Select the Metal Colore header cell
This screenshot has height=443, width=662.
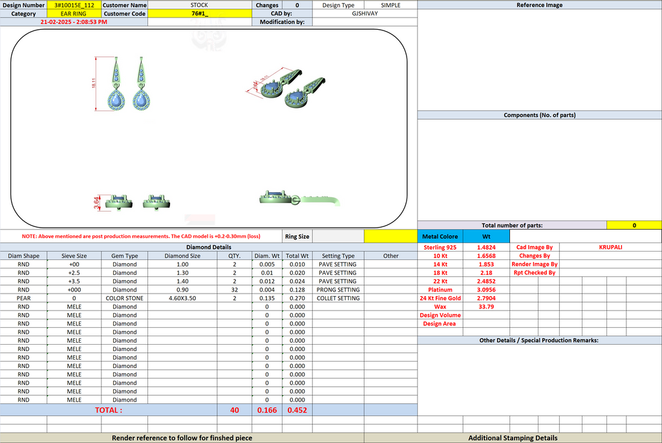(440, 237)
